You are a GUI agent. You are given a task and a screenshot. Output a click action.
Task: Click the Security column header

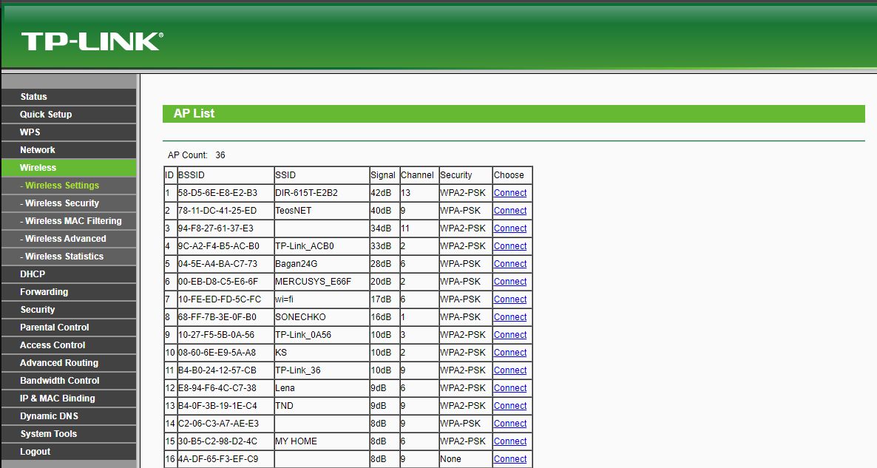click(x=465, y=175)
